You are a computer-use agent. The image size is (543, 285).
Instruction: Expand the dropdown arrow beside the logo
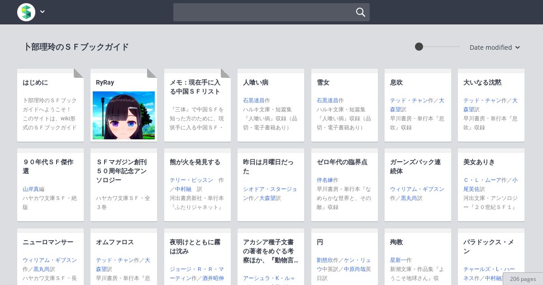43,12
